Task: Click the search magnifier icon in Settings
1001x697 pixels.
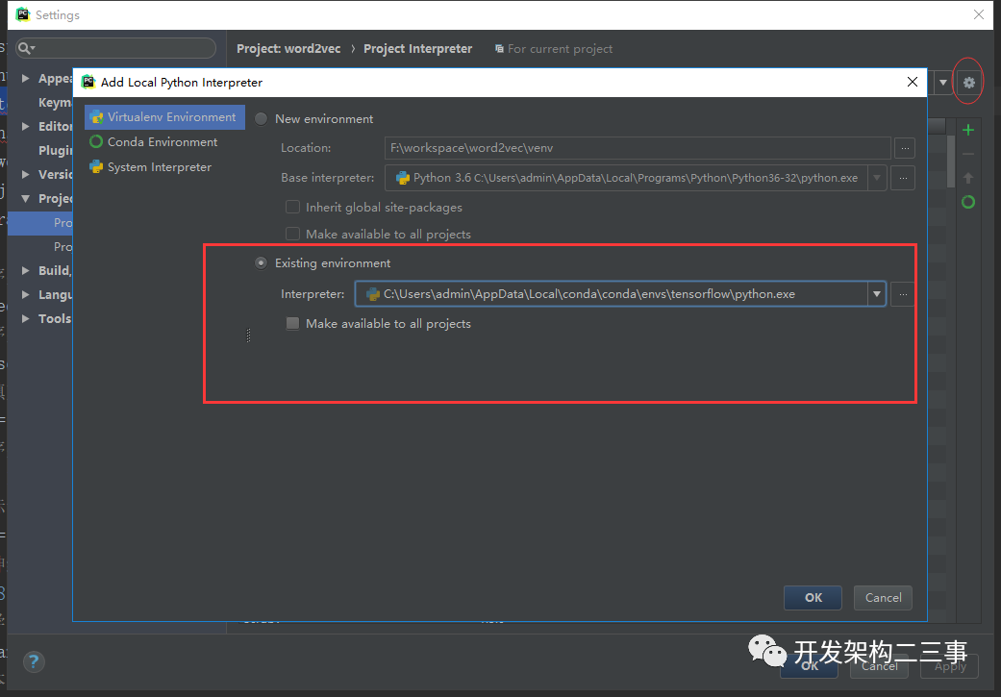Action: 26,48
